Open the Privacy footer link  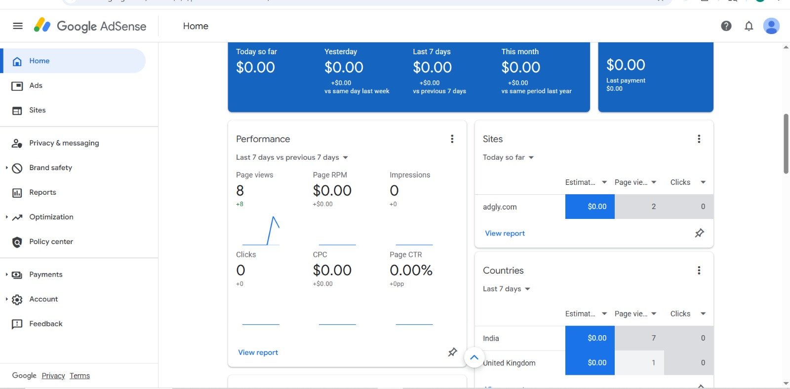(53, 376)
